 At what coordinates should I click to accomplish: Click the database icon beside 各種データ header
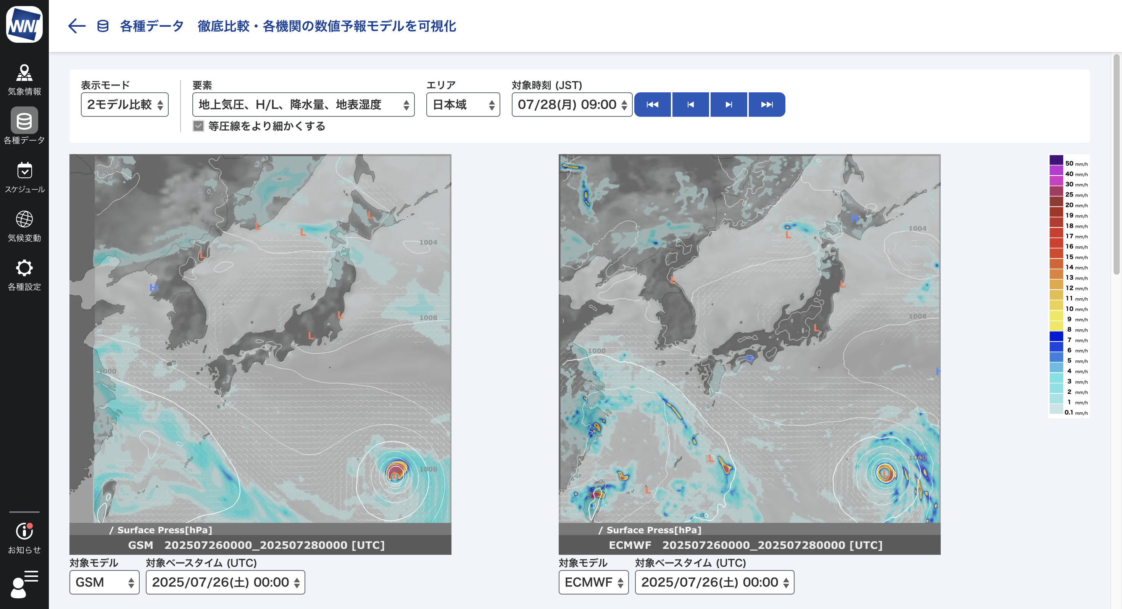103,26
